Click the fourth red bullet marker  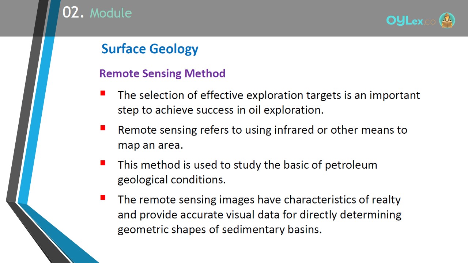[x=103, y=198]
